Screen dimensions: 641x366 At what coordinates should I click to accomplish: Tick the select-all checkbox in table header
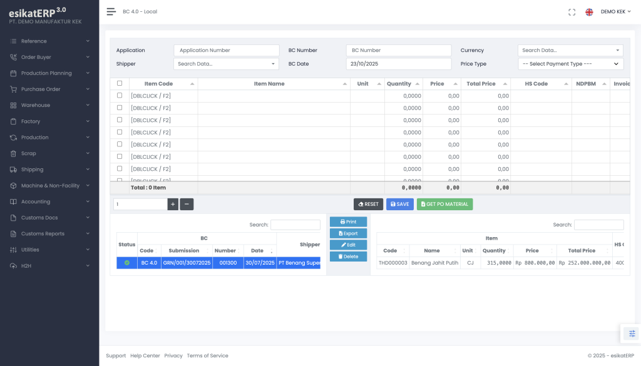(x=120, y=83)
